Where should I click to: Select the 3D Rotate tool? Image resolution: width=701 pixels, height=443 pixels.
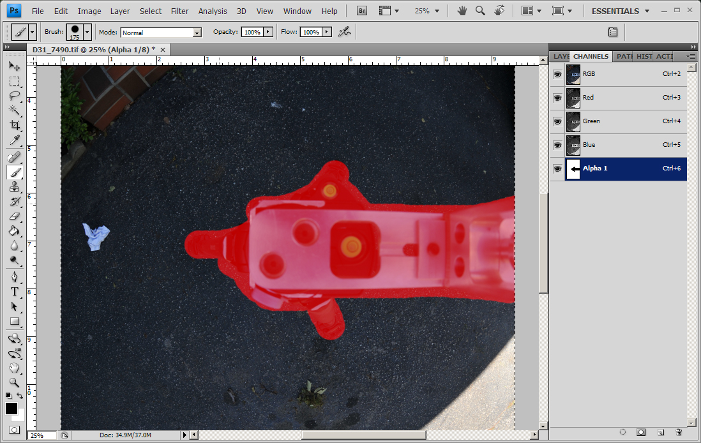pos(14,338)
